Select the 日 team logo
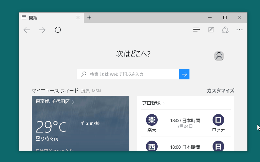Image resolution: width=260 pixels, height=162 pixels. click(218, 145)
